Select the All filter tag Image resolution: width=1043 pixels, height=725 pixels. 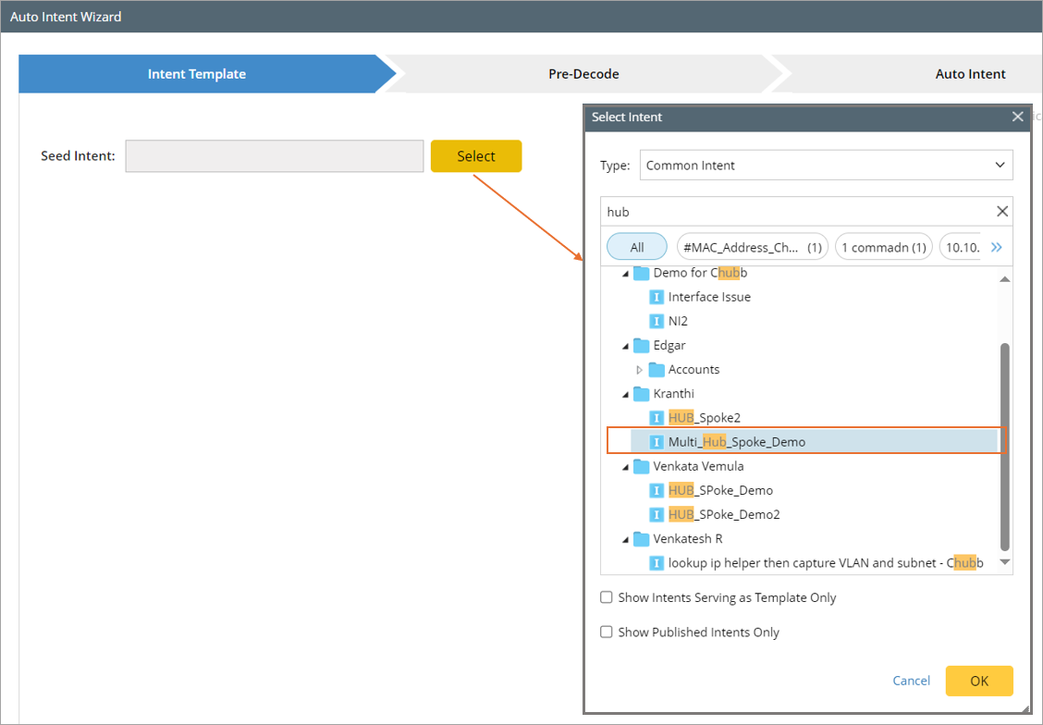coord(637,247)
